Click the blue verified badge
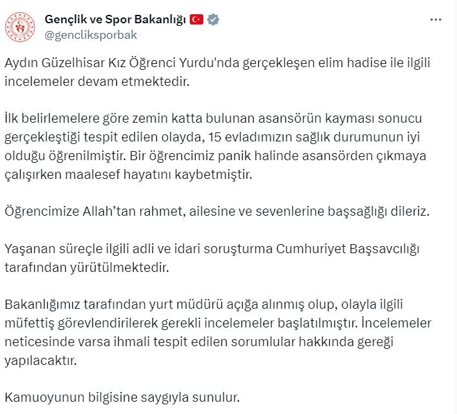 click(214, 20)
